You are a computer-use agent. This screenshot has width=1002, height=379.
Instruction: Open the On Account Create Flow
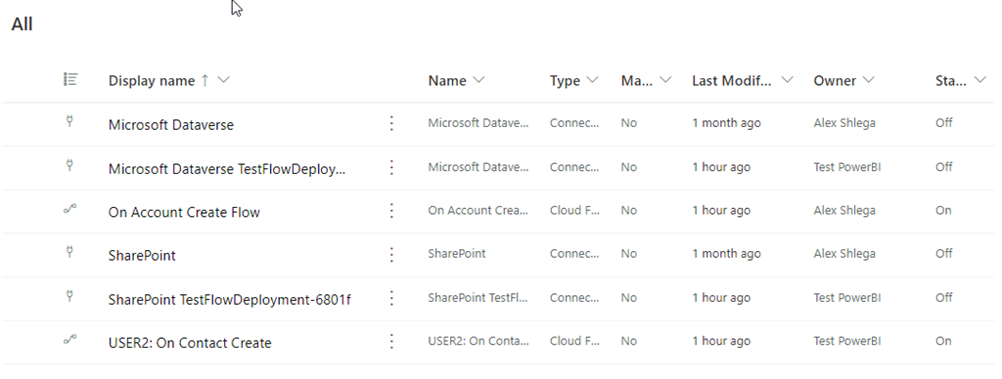pos(184,213)
